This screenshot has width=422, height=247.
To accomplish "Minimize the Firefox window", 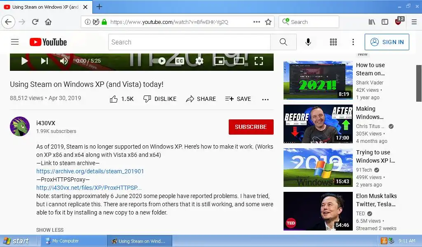I will pos(399,7).
